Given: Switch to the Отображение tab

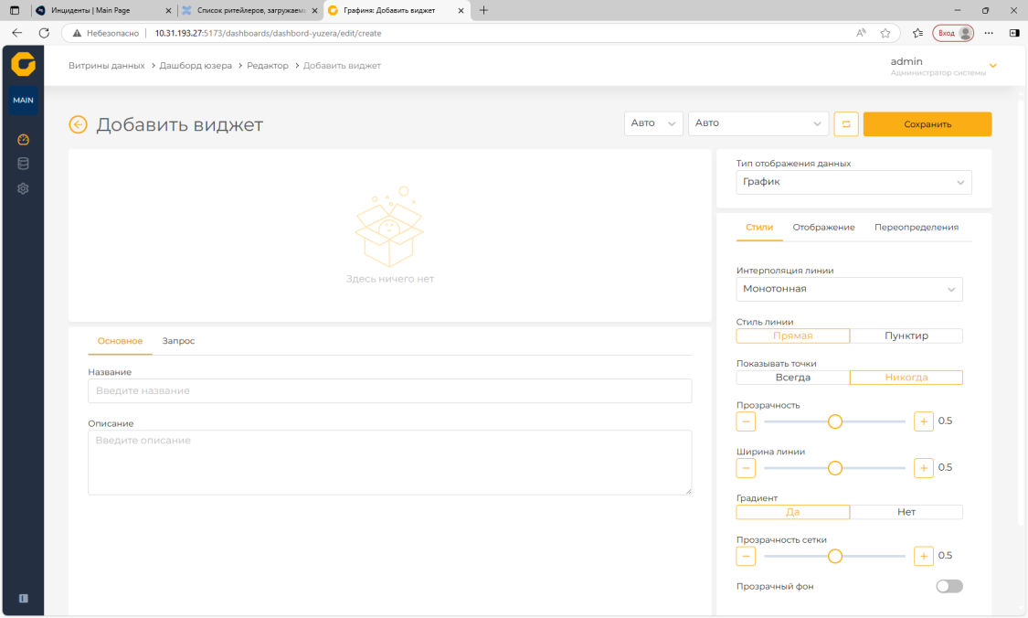Looking at the screenshot, I should click(x=823, y=227).
